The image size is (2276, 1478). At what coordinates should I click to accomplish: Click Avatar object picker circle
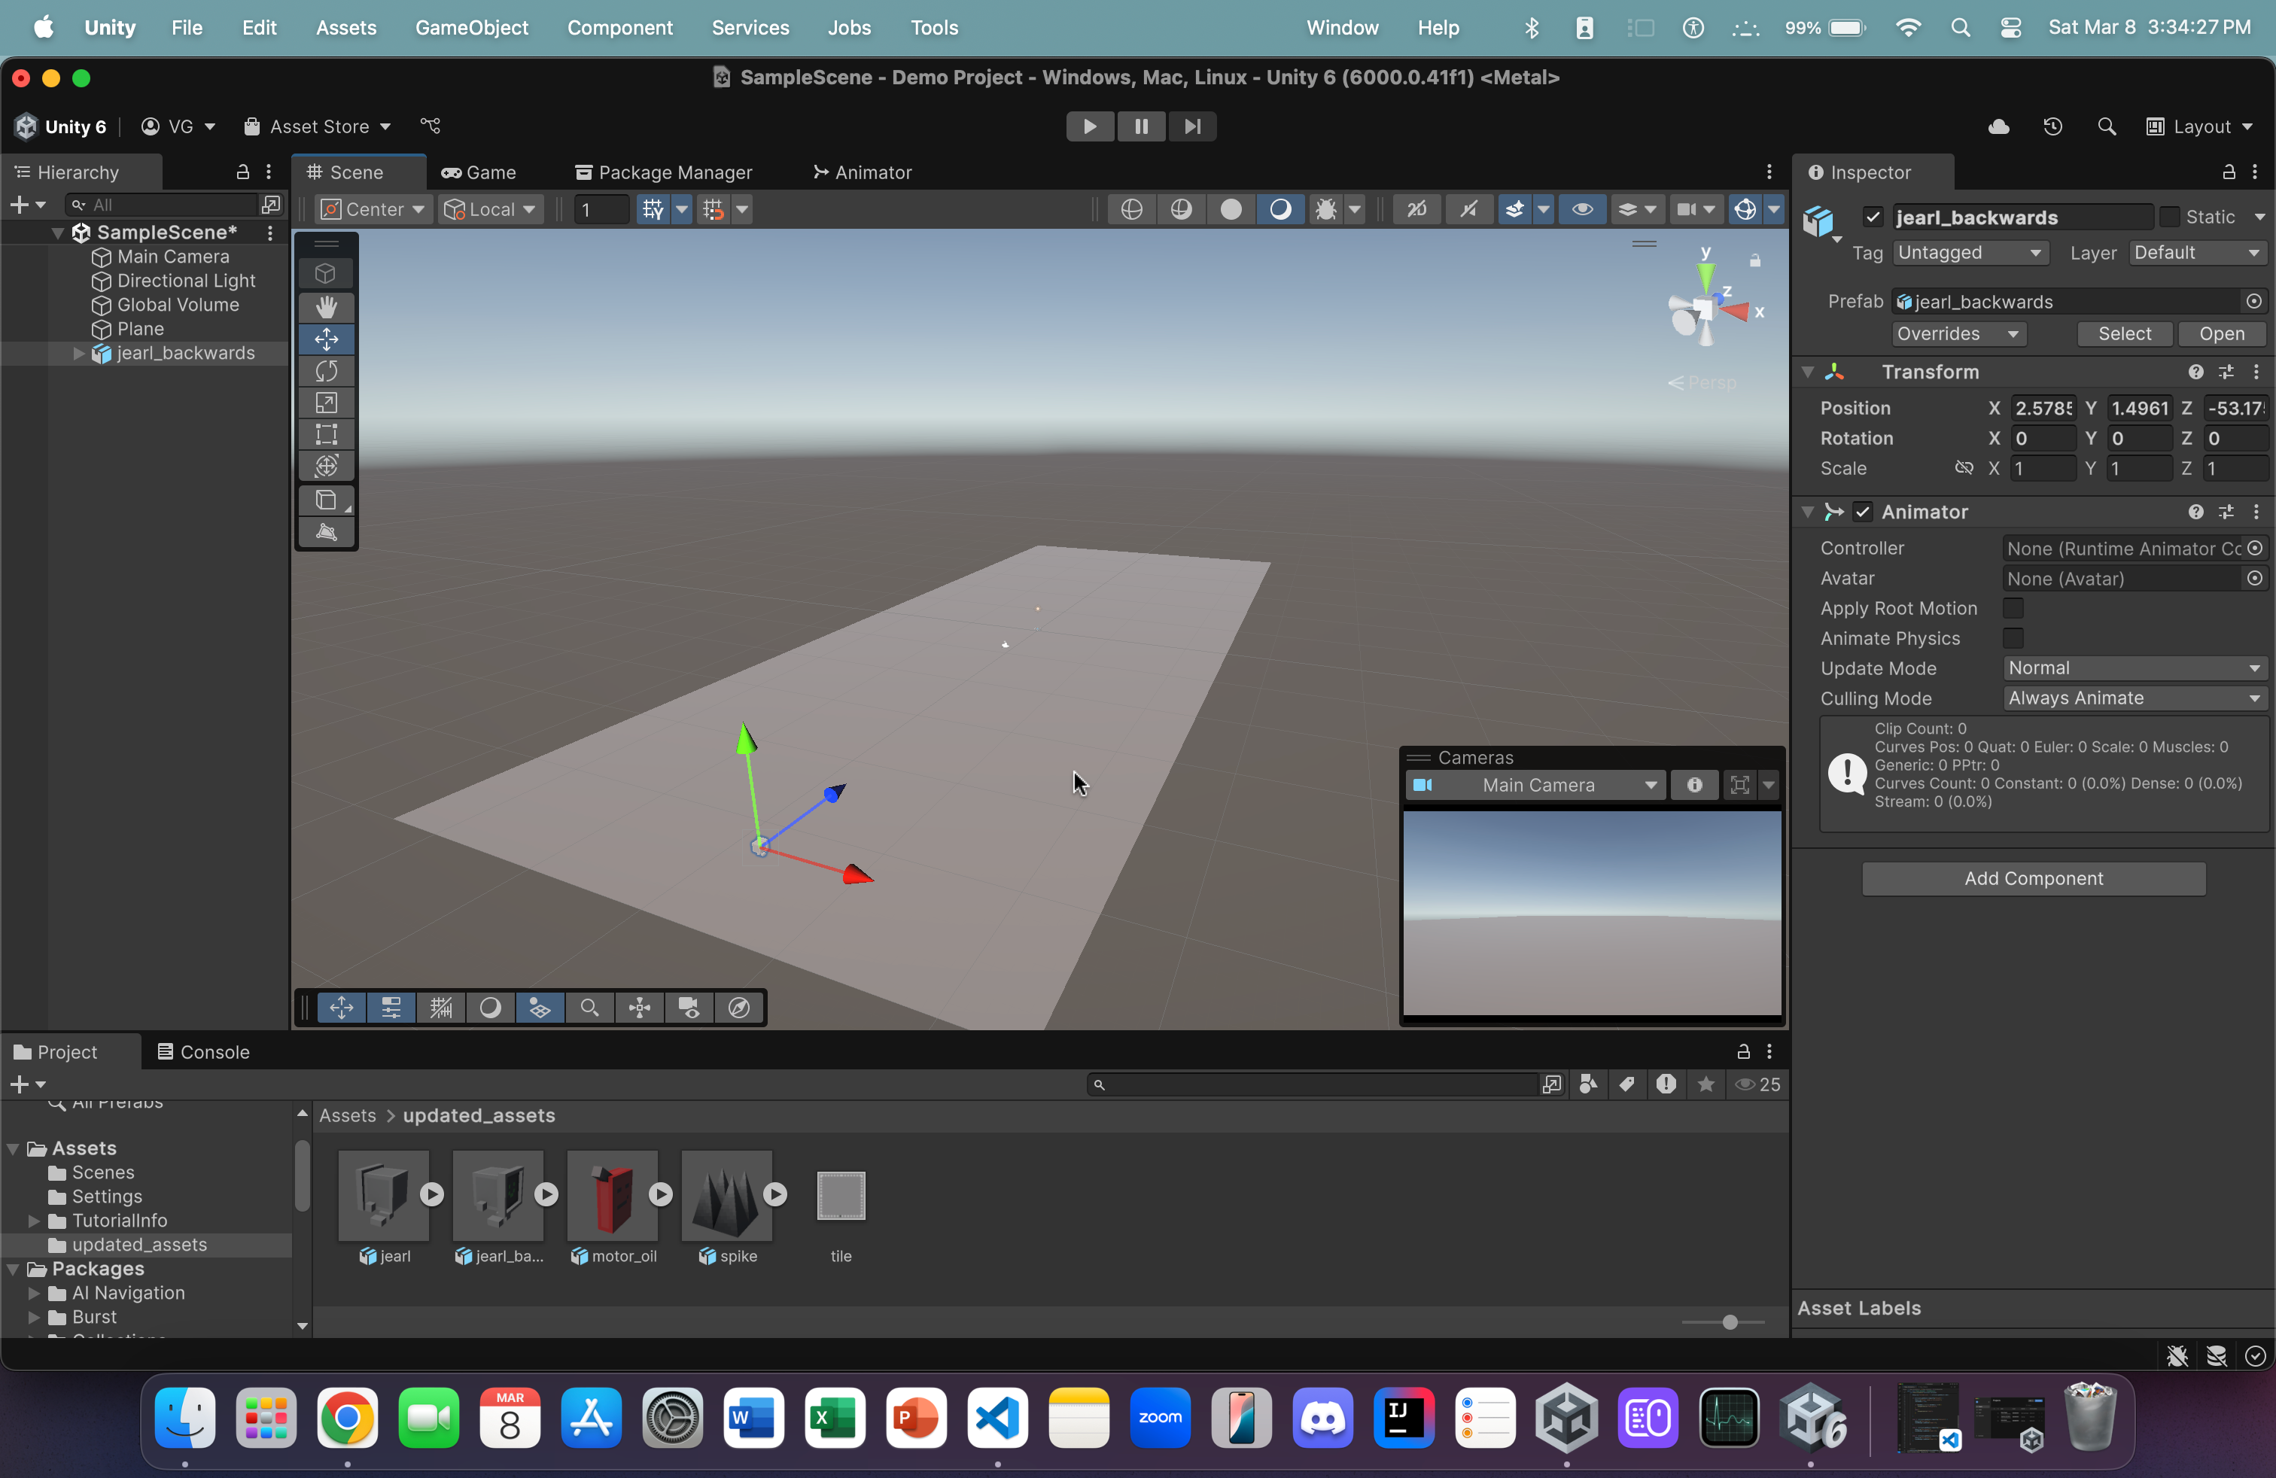(2254, 579)
